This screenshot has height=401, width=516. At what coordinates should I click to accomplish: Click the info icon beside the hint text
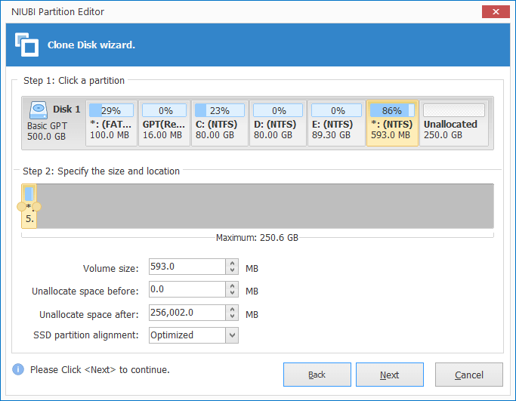coord(18,369)
